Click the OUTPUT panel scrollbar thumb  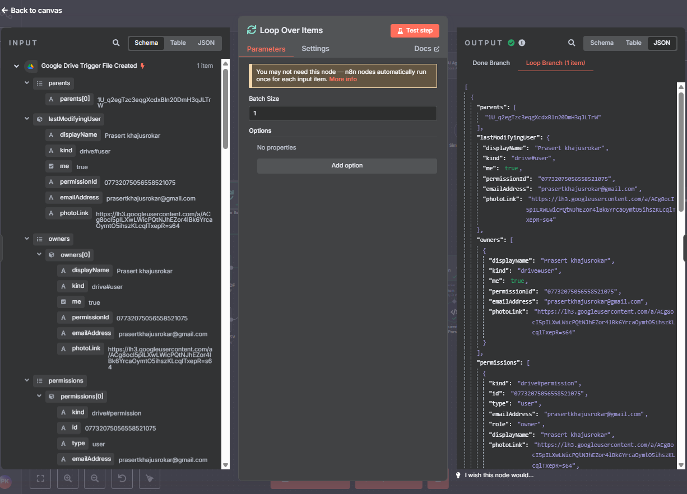[x=681, y=151]
